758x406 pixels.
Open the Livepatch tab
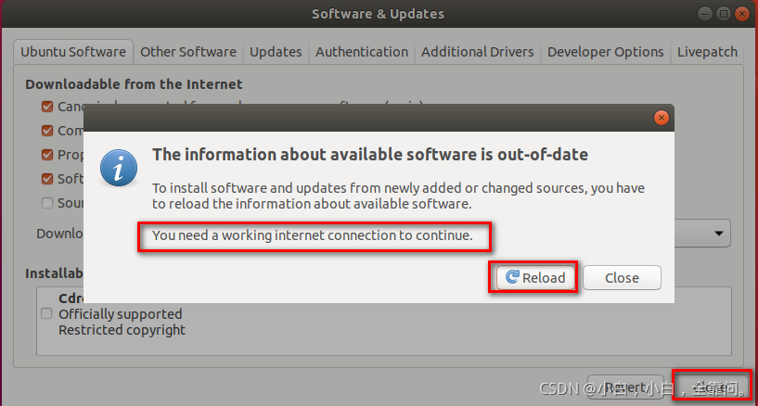[707, 52]
